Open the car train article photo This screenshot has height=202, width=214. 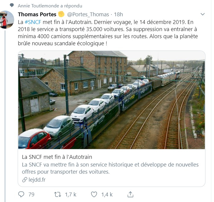(112, 100)
